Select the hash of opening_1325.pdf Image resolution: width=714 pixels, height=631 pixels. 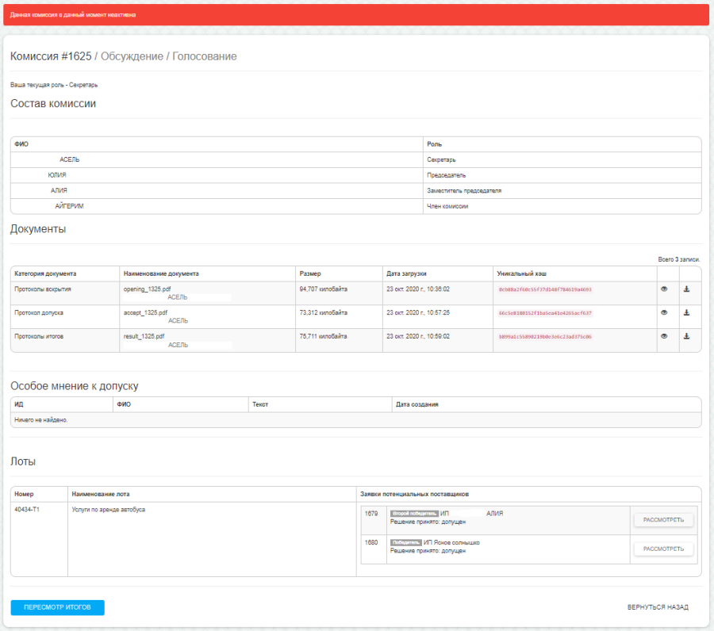pos(544,290)
